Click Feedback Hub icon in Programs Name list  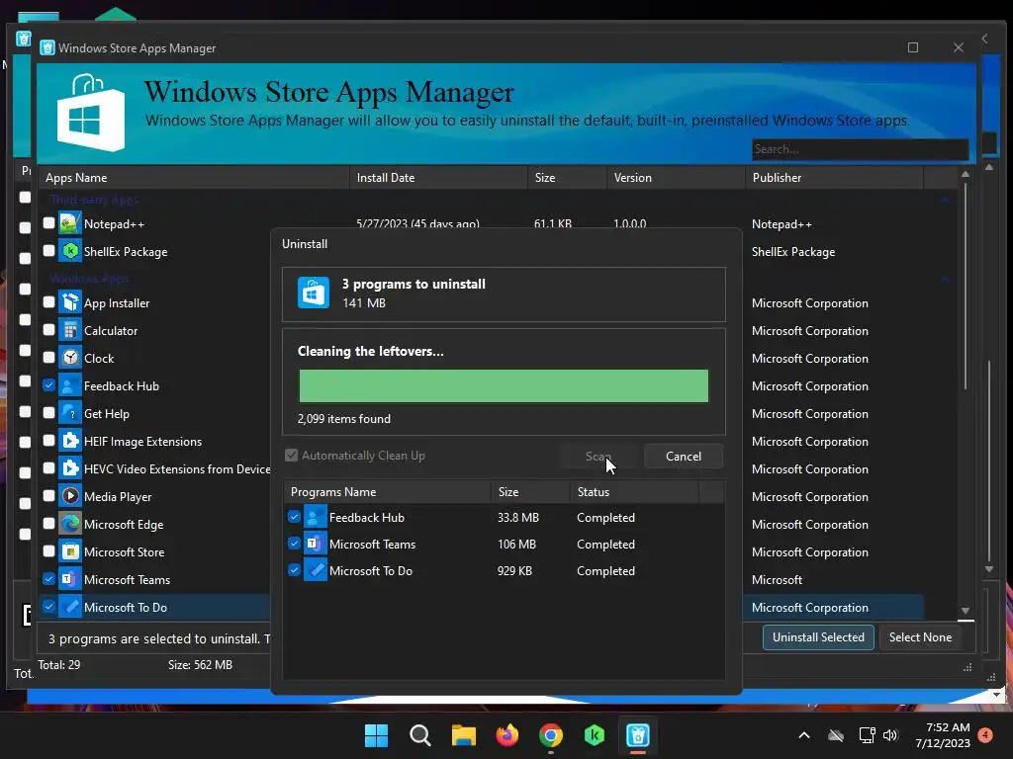point(316,517)
